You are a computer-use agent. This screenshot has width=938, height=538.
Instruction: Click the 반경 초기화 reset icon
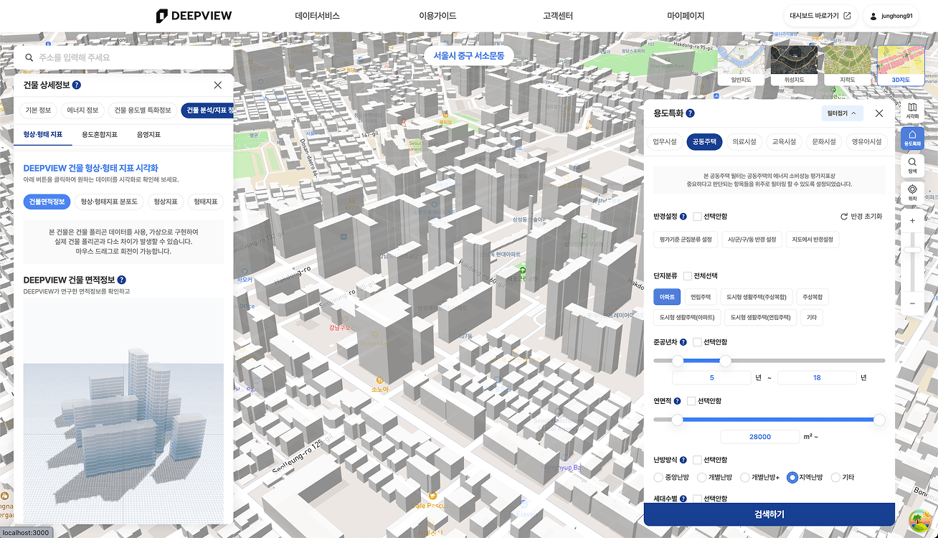tap(844, 217)
